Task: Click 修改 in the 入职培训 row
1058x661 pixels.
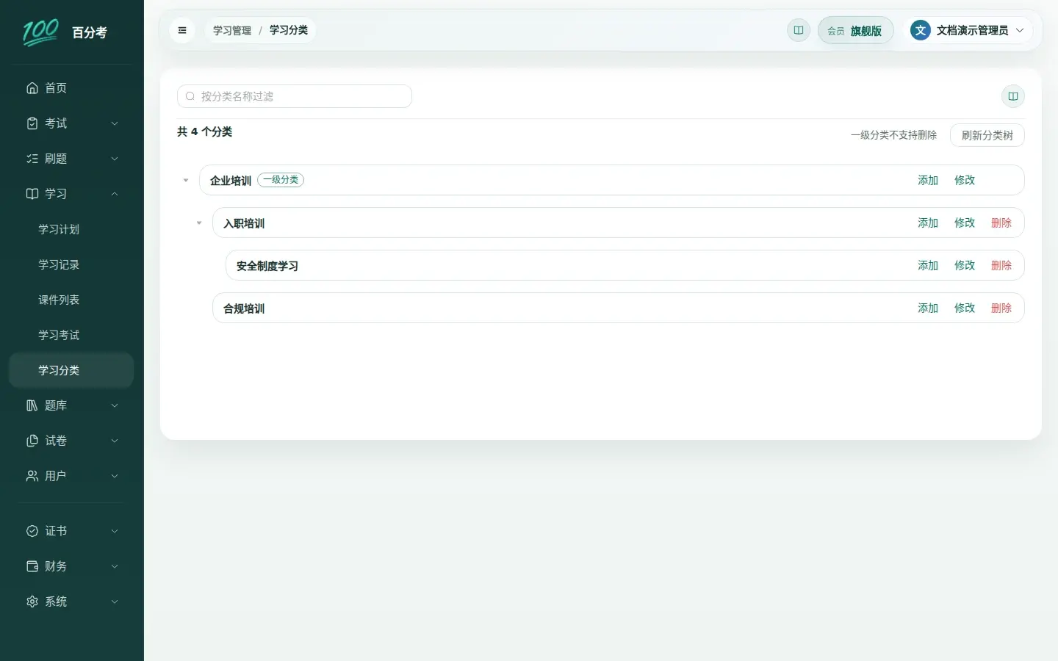Action: 965,223
